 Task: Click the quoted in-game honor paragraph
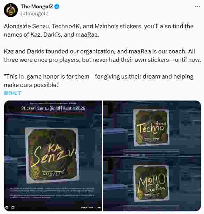click(x=99, y=81)
